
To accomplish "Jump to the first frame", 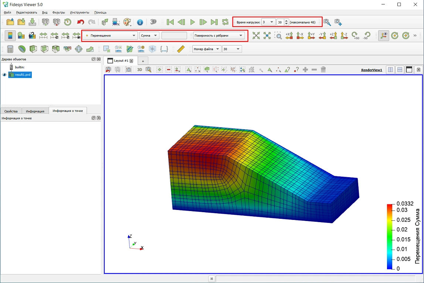I will click(170, 22).
